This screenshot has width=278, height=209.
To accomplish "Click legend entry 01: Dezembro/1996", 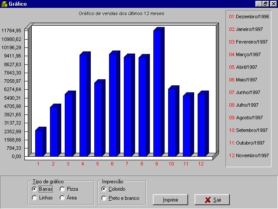I will [249, 17].
